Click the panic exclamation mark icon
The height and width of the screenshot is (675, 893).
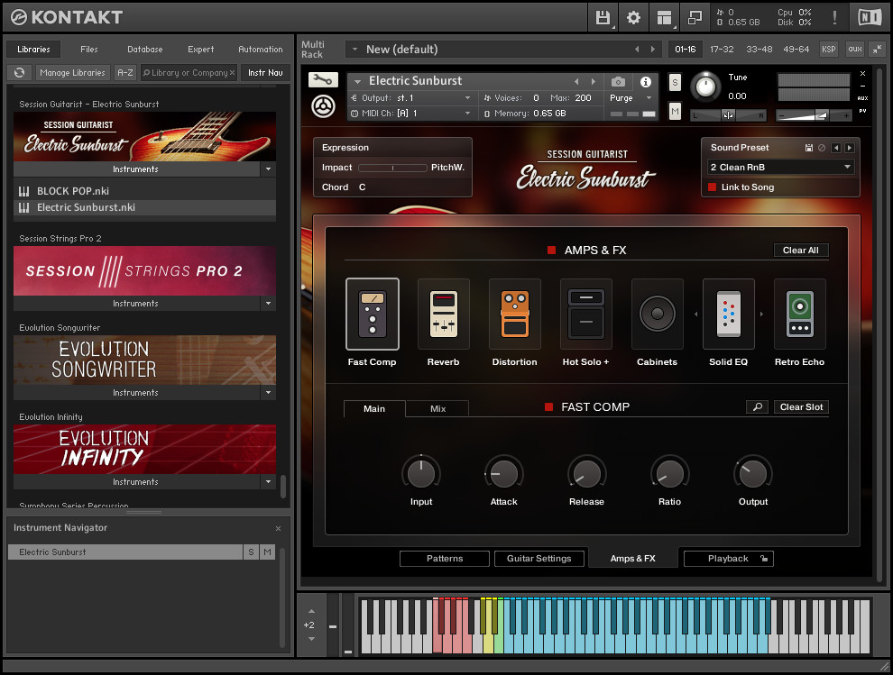pos(834,18)
